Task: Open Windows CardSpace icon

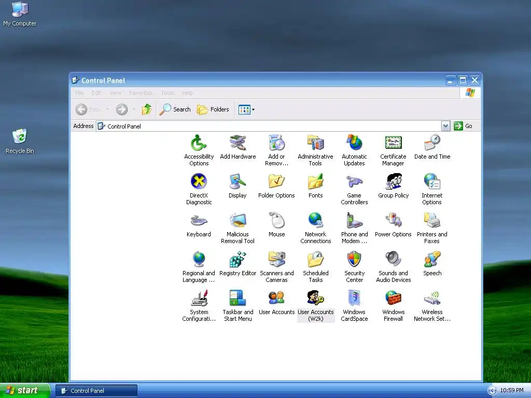Action: click(354, 306)
